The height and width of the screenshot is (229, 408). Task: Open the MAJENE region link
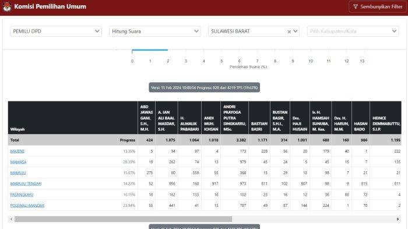pyautogui.click(x=17, y=151)
